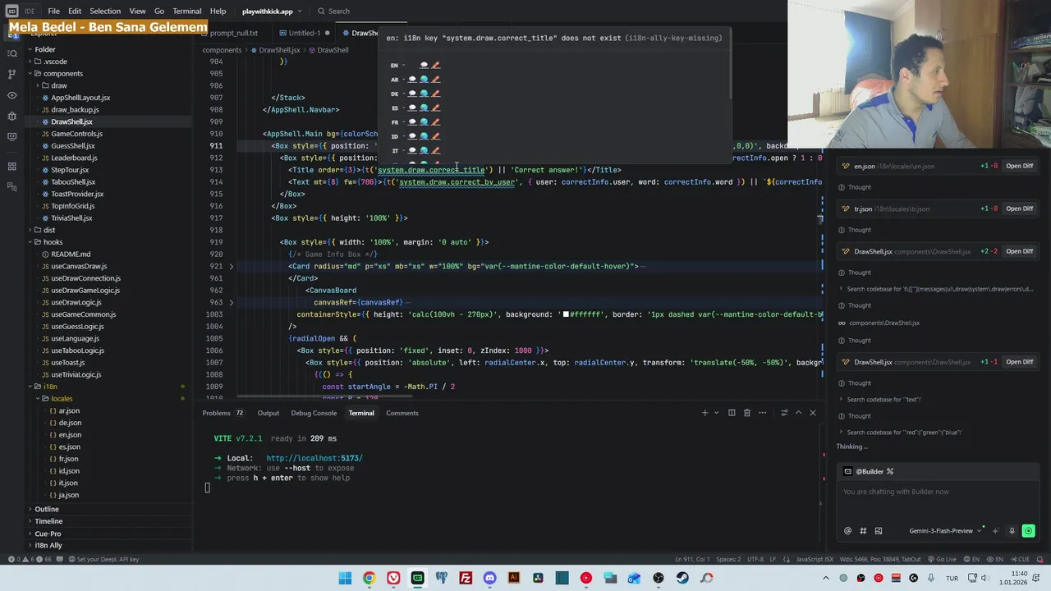Viewport: 1051px width, 591px height.
Task: Open FileZilla from the taskbar
Action: [466, 578]
